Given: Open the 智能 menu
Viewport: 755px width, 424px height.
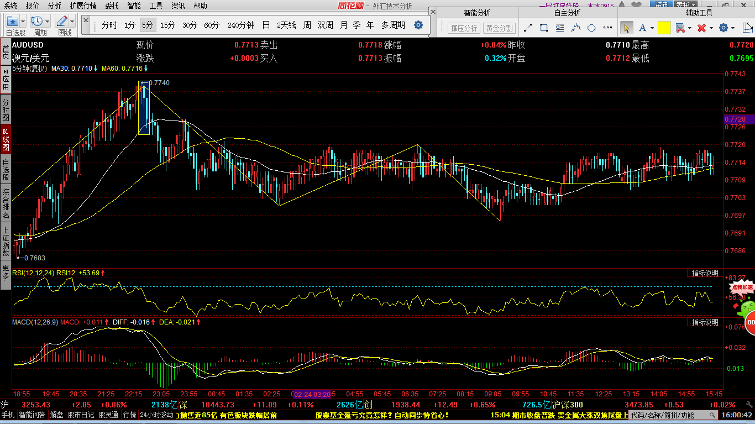Looking at the screenshot, I should (134, 6).
